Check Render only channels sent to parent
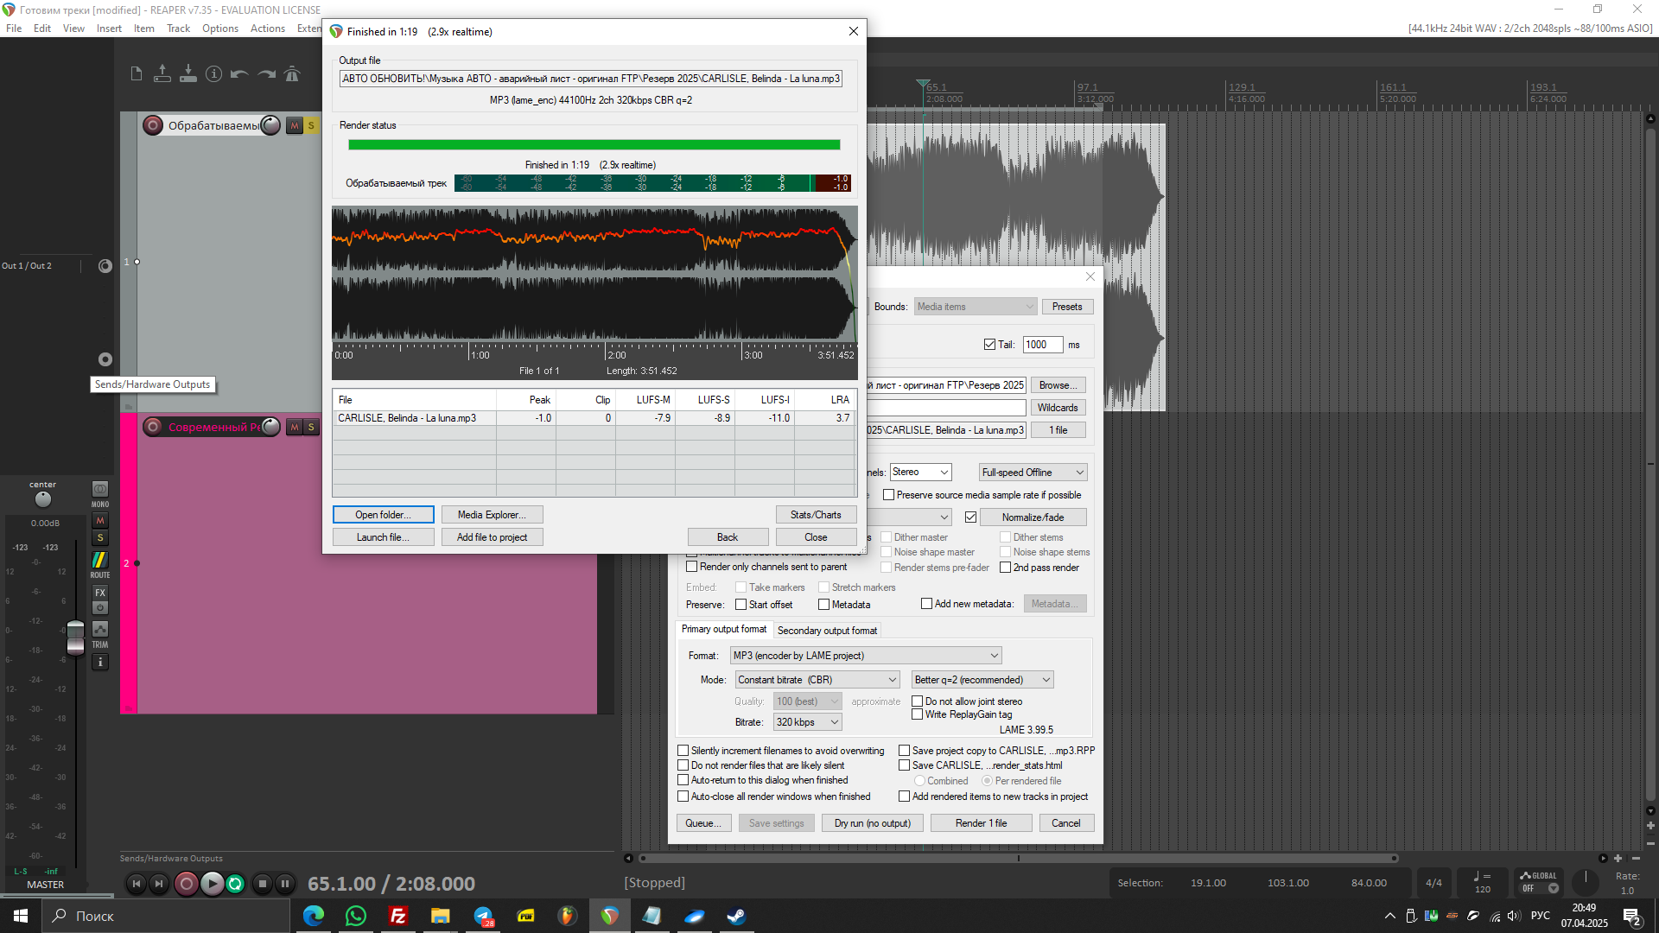The height and width of the screenshot is (933, 1659). click(x=691, y=567)
